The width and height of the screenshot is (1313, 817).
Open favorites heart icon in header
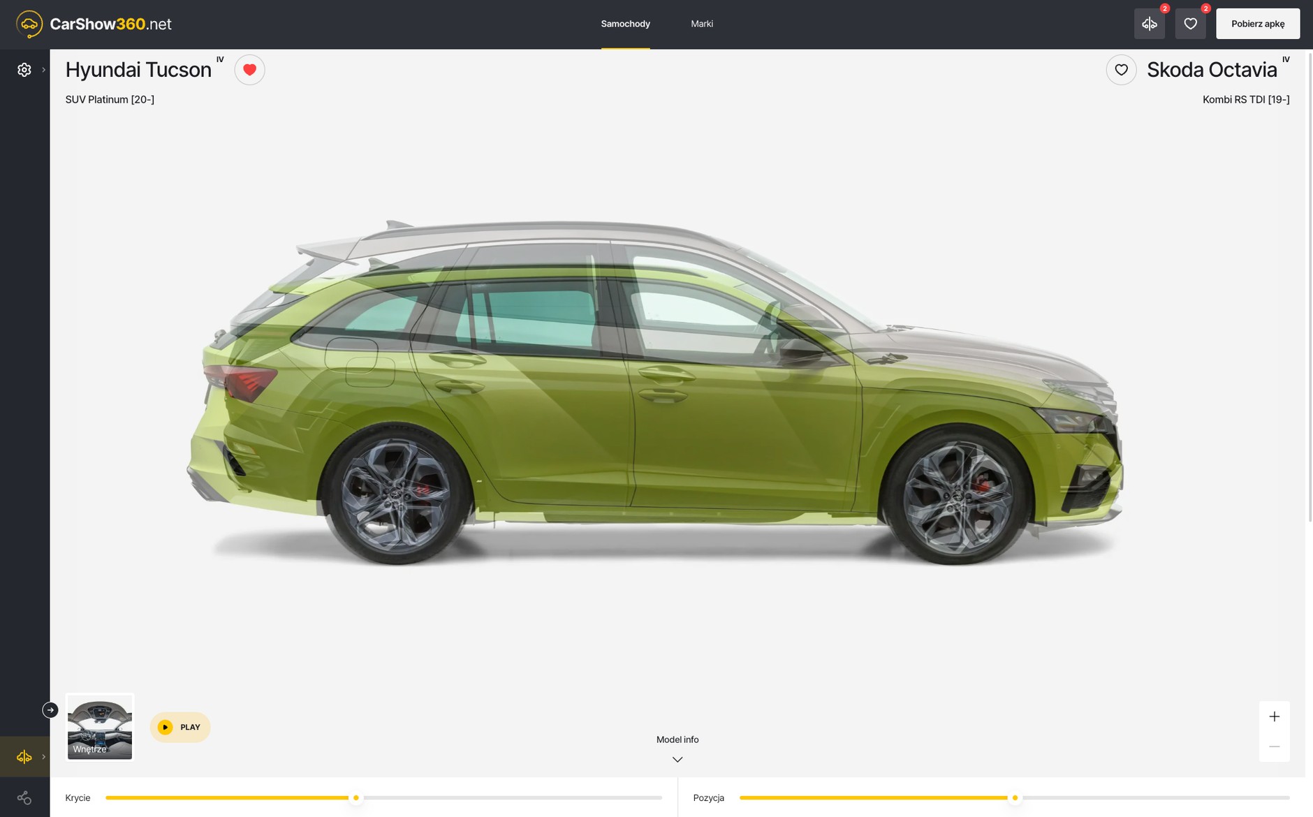click(x=1190, y=24)
